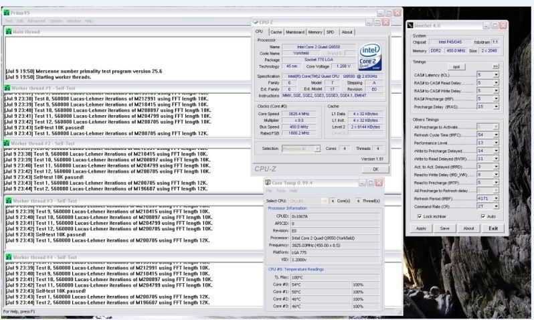534x320 pixels.
Task: Open the Read to Write Delay (tRD_WR) dropdown
Action: coord(496,175)
